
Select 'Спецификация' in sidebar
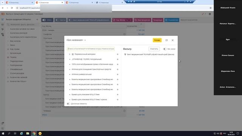pos(16,70)
